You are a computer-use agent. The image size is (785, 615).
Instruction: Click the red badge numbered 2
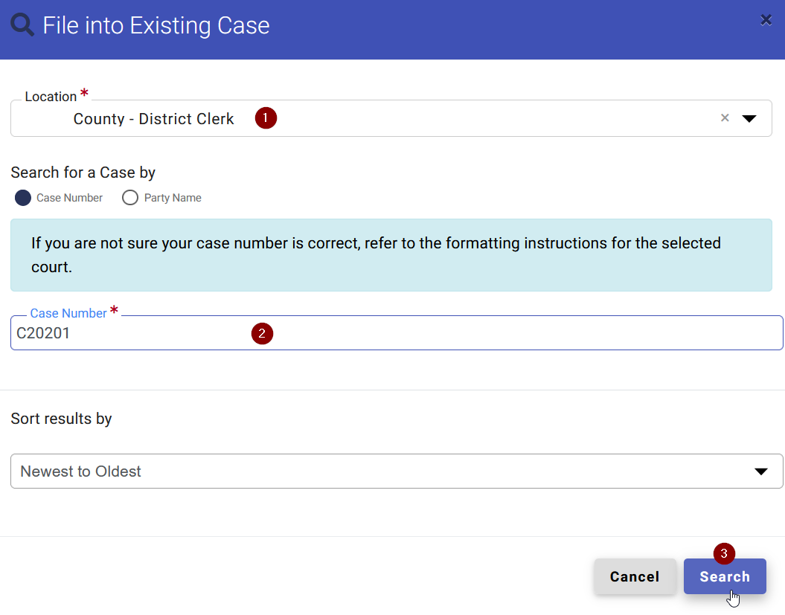(x=262, y=333)
